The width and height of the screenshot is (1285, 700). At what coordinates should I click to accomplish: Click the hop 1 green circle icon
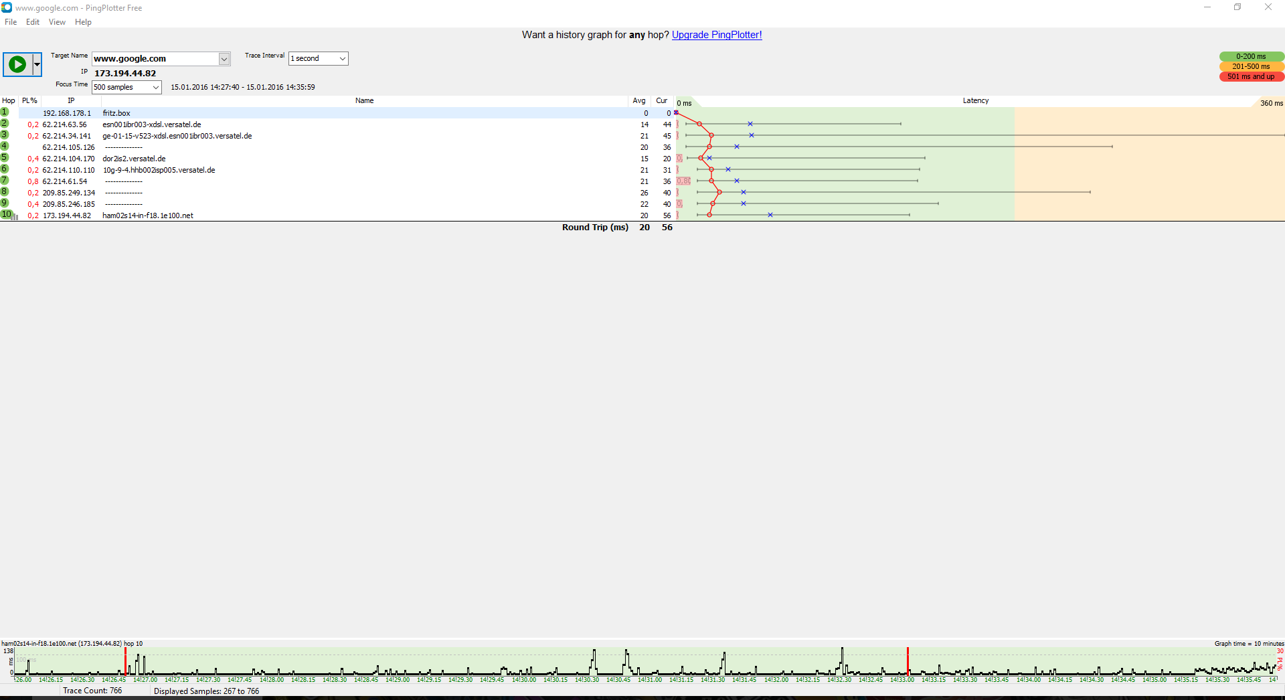[x=5, y=112]
